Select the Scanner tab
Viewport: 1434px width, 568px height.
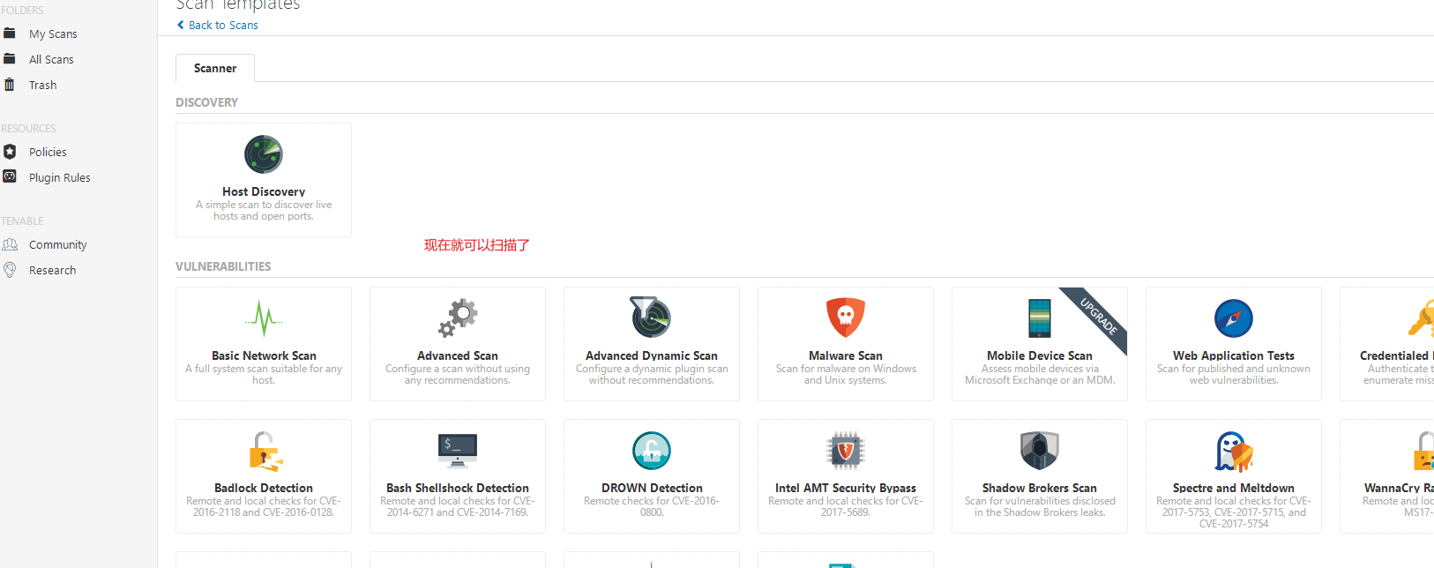[215, 68]
